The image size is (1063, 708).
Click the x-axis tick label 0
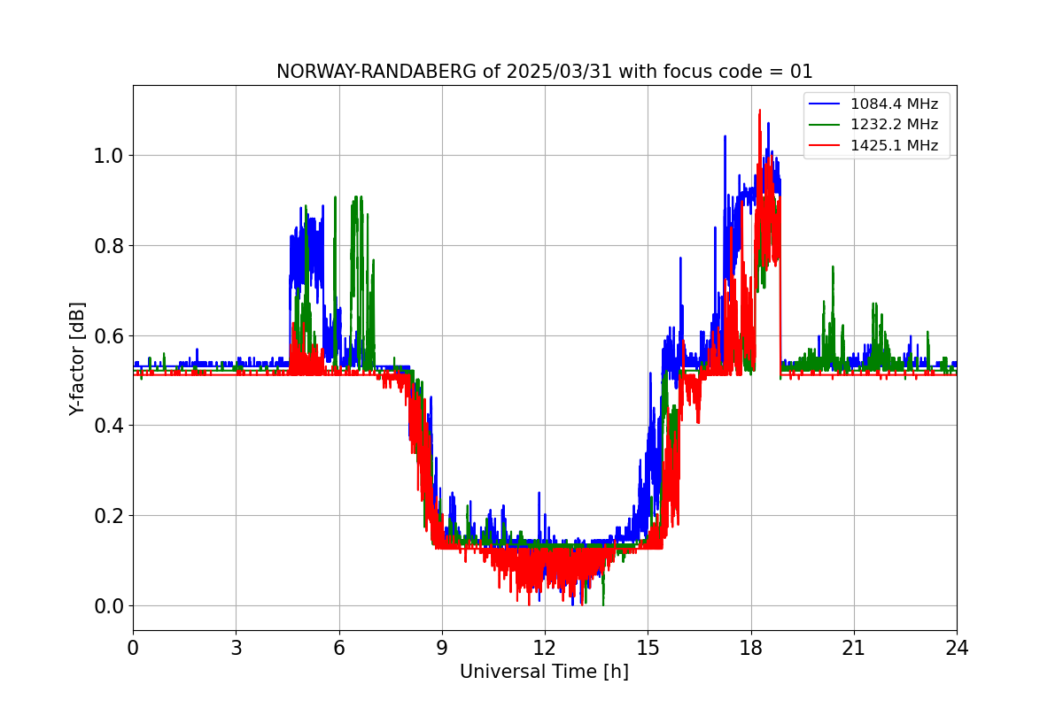click(133, 648)
